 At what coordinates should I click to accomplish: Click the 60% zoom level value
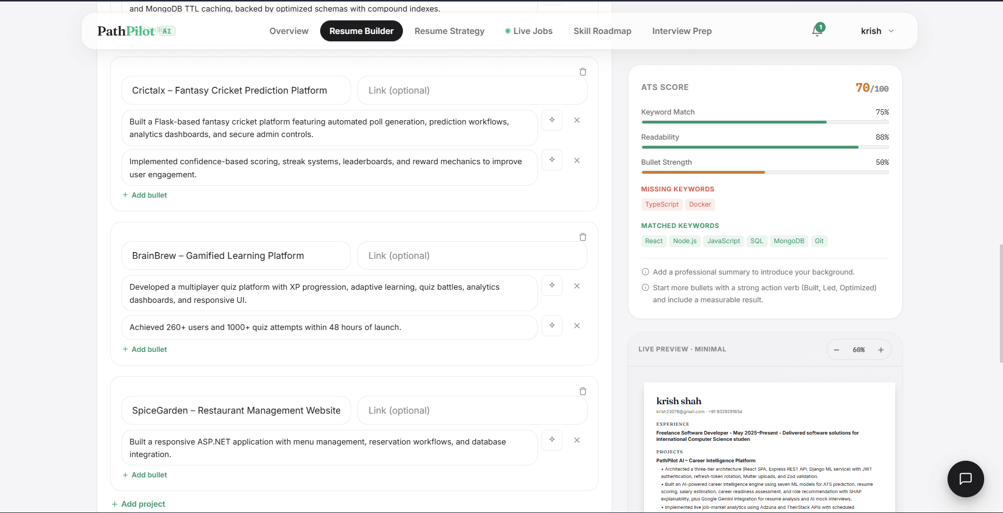tap(859, 350)
